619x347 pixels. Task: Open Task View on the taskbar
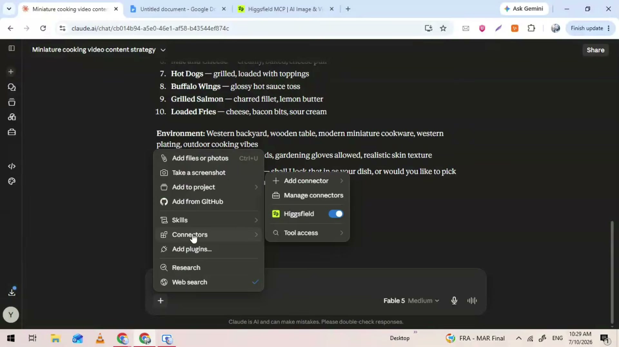[33, 338]
